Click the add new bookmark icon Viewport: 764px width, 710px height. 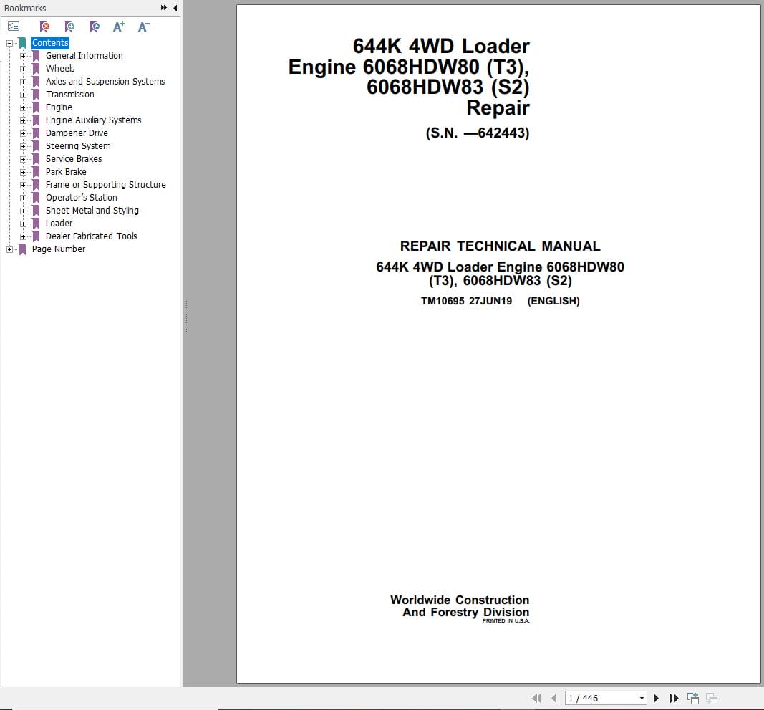(x=69, y=27)
